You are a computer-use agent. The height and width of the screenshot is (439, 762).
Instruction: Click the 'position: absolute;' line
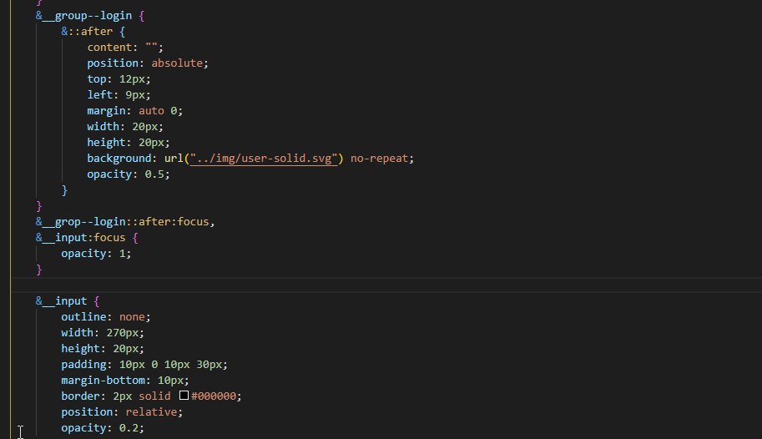point(148,63)
